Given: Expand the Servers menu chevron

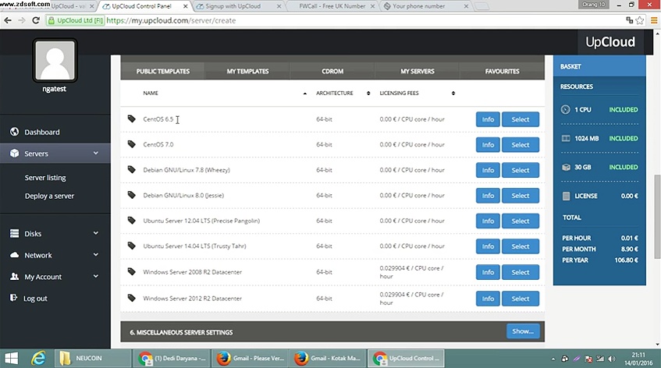Looking at the screenshot, I should (96, 154).
